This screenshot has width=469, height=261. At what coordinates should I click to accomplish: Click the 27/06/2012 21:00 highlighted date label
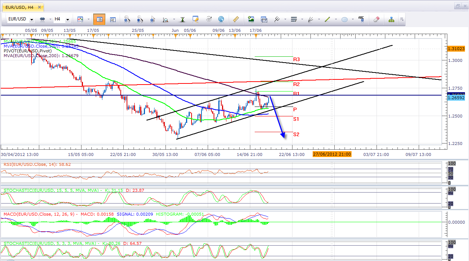tap(332, 154)
